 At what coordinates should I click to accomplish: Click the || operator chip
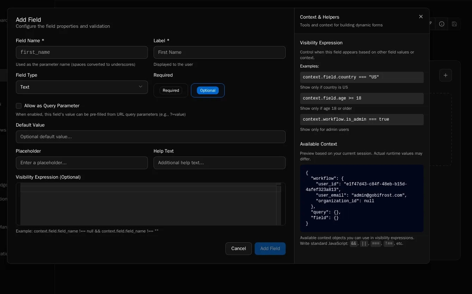[364, 244]
